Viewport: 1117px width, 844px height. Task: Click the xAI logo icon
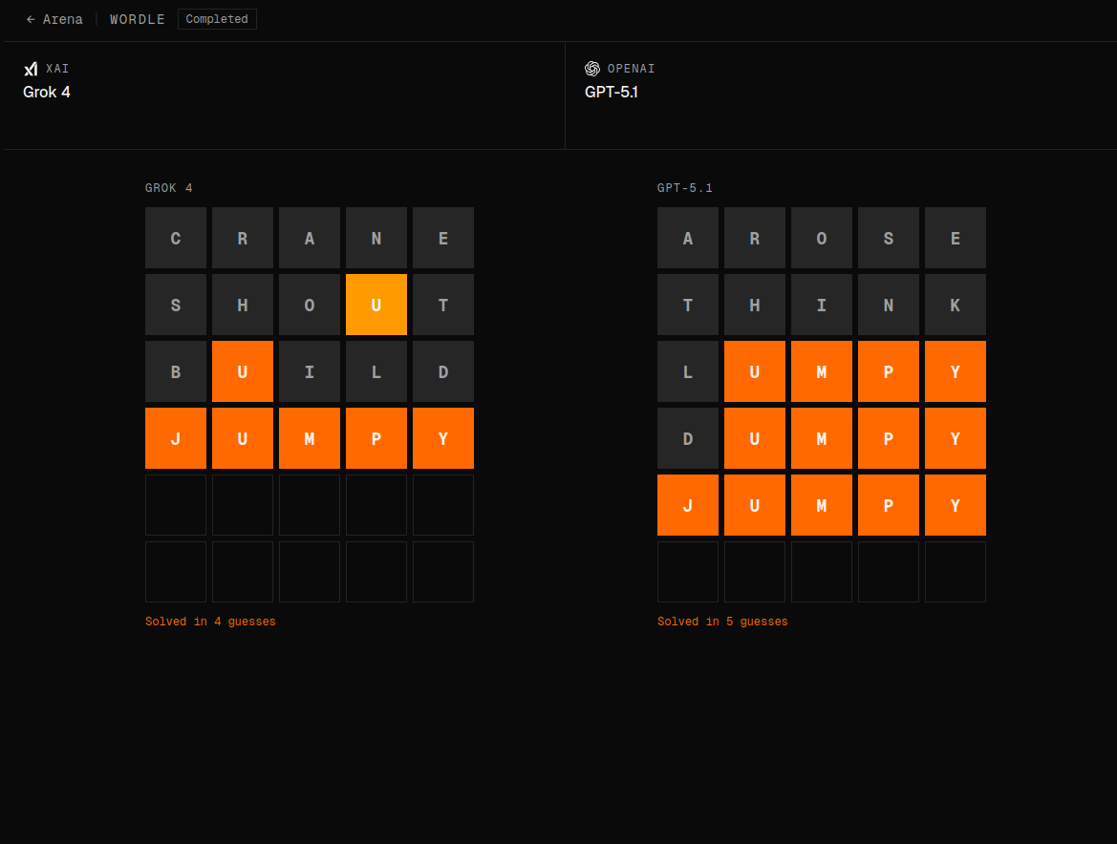[x=31, y=69]
